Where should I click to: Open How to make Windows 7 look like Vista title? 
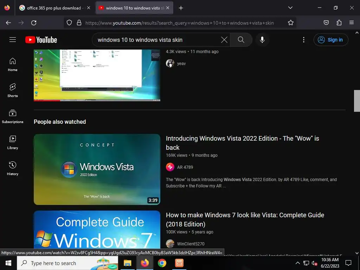click(245, 219)
